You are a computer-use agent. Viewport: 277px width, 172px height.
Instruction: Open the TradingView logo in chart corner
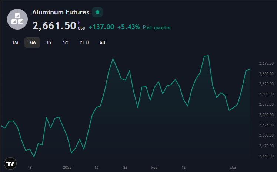tap(10, 164)
